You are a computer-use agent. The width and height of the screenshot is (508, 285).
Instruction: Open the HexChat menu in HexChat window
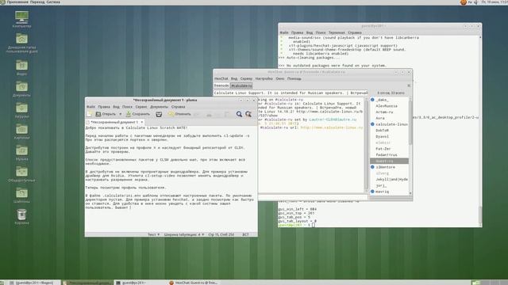(x=221, y=78)
